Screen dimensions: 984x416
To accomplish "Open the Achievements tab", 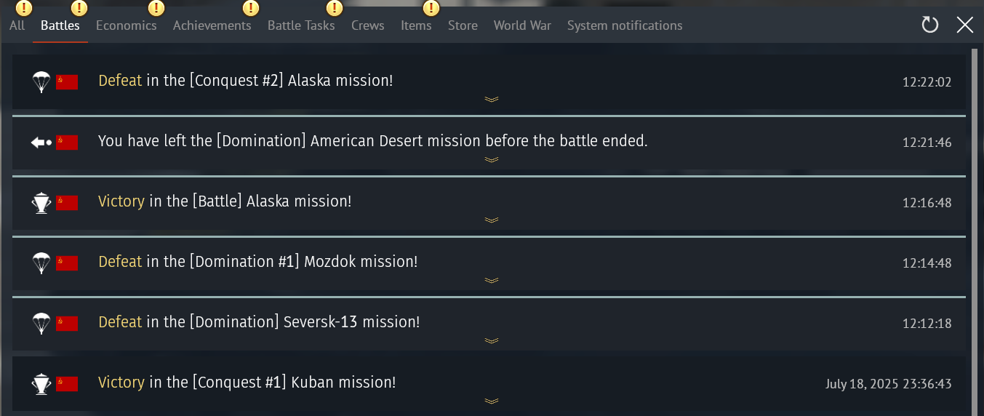I will (x=212, y=25).
